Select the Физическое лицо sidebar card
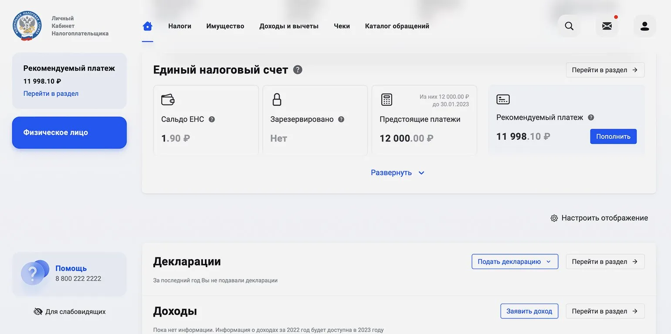The height and width of the screenshot is (334, 671). tap(69, 133)
